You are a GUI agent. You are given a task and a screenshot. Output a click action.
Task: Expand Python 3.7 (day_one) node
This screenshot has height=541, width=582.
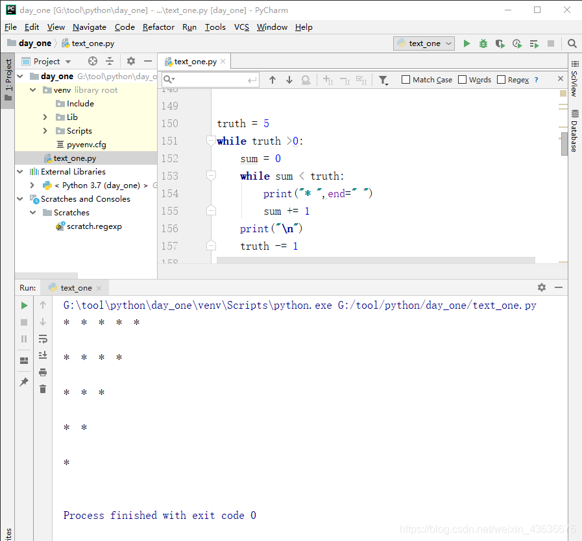[x=32, y=185]
